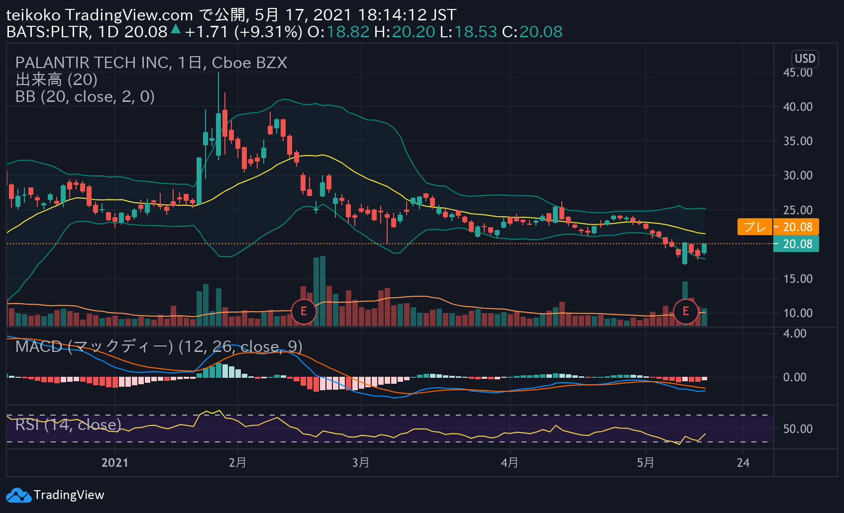Image resolution: width=844 pixels, height=513 pixels.
Task: Select the green 20.08 last price label
Action: (796, 244)
